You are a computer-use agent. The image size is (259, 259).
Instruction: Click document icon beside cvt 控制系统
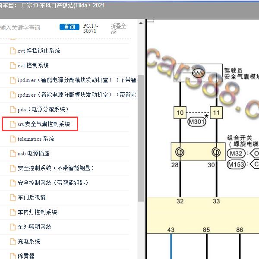click(13, 66)
